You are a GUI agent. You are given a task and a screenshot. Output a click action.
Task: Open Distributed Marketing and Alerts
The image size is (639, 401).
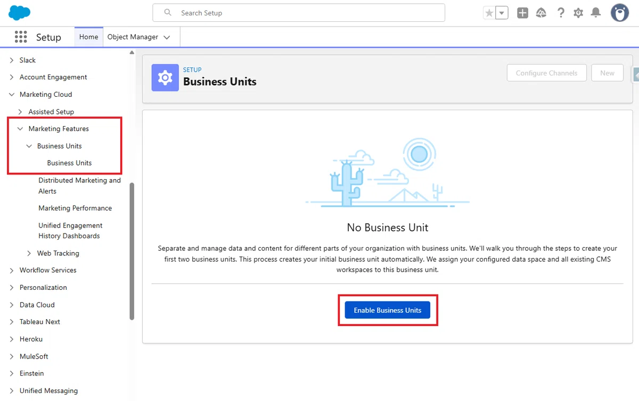(79, 186)
